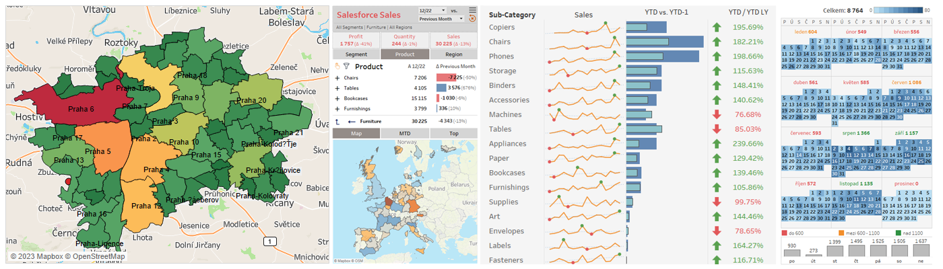The height and width of the screenshot is (269, 943).
Task: Click the 'Celkem: 8 764' total label
Action: [845, 10]
